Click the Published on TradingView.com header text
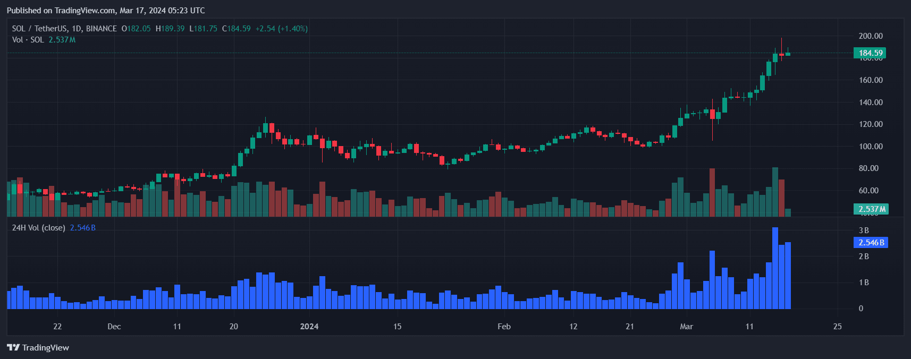The width and height of the screenshot is (911, 359). pyautogui.click(x=106, y=11)
